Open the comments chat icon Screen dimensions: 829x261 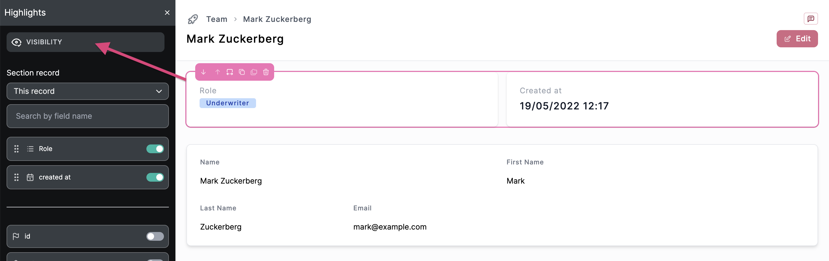coord(810,19)
